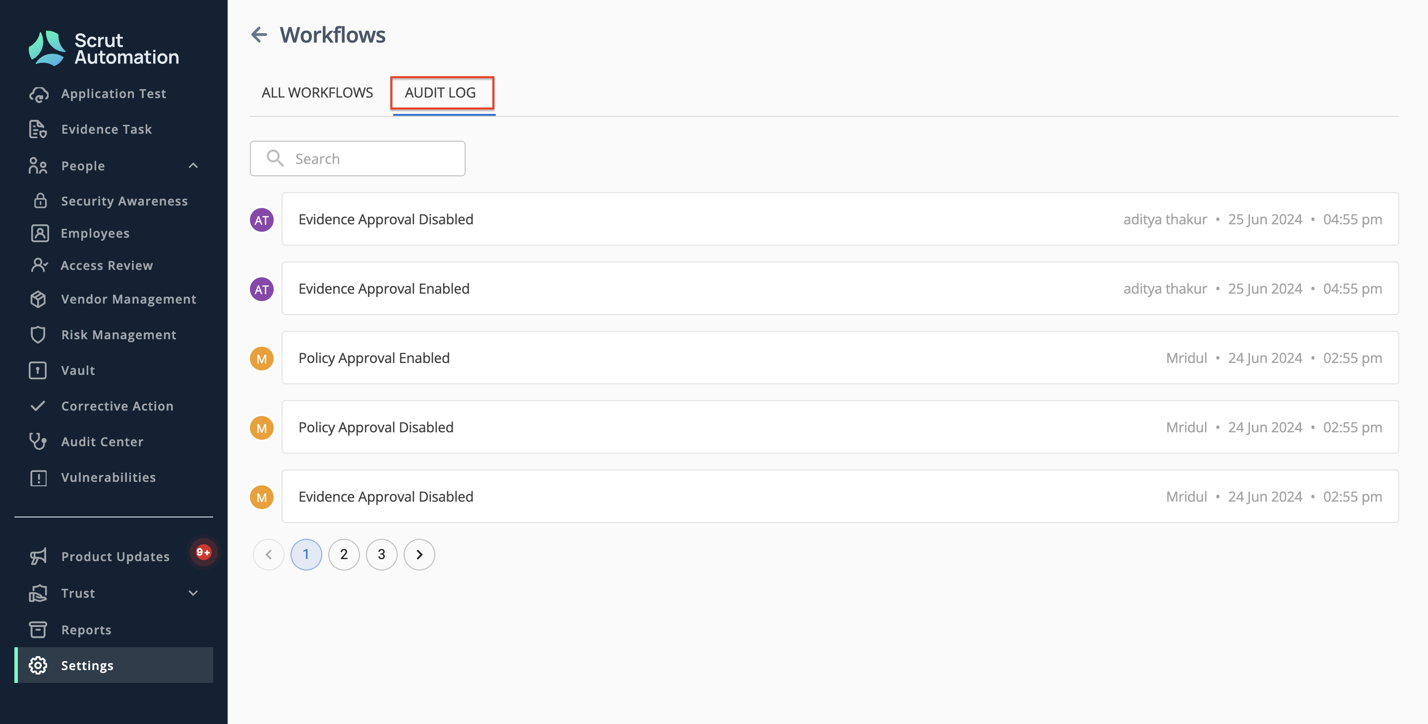Screen dimensions: 1428x724
Task: Open the Settings sidebar item
Action: pyautogui.click(x=114, y=665)
